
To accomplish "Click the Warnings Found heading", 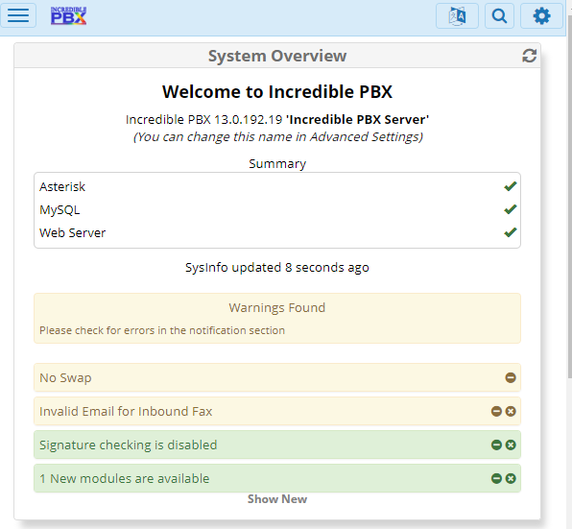I will click(x=276, y=307).
